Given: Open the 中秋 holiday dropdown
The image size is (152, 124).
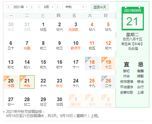Looking at the screenshot, I should pos(74,7).
